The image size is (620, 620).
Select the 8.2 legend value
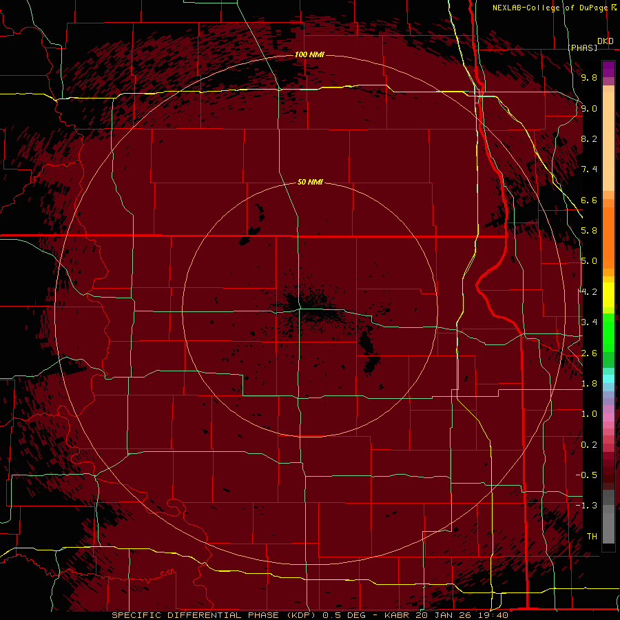click(x=589, y=138)
